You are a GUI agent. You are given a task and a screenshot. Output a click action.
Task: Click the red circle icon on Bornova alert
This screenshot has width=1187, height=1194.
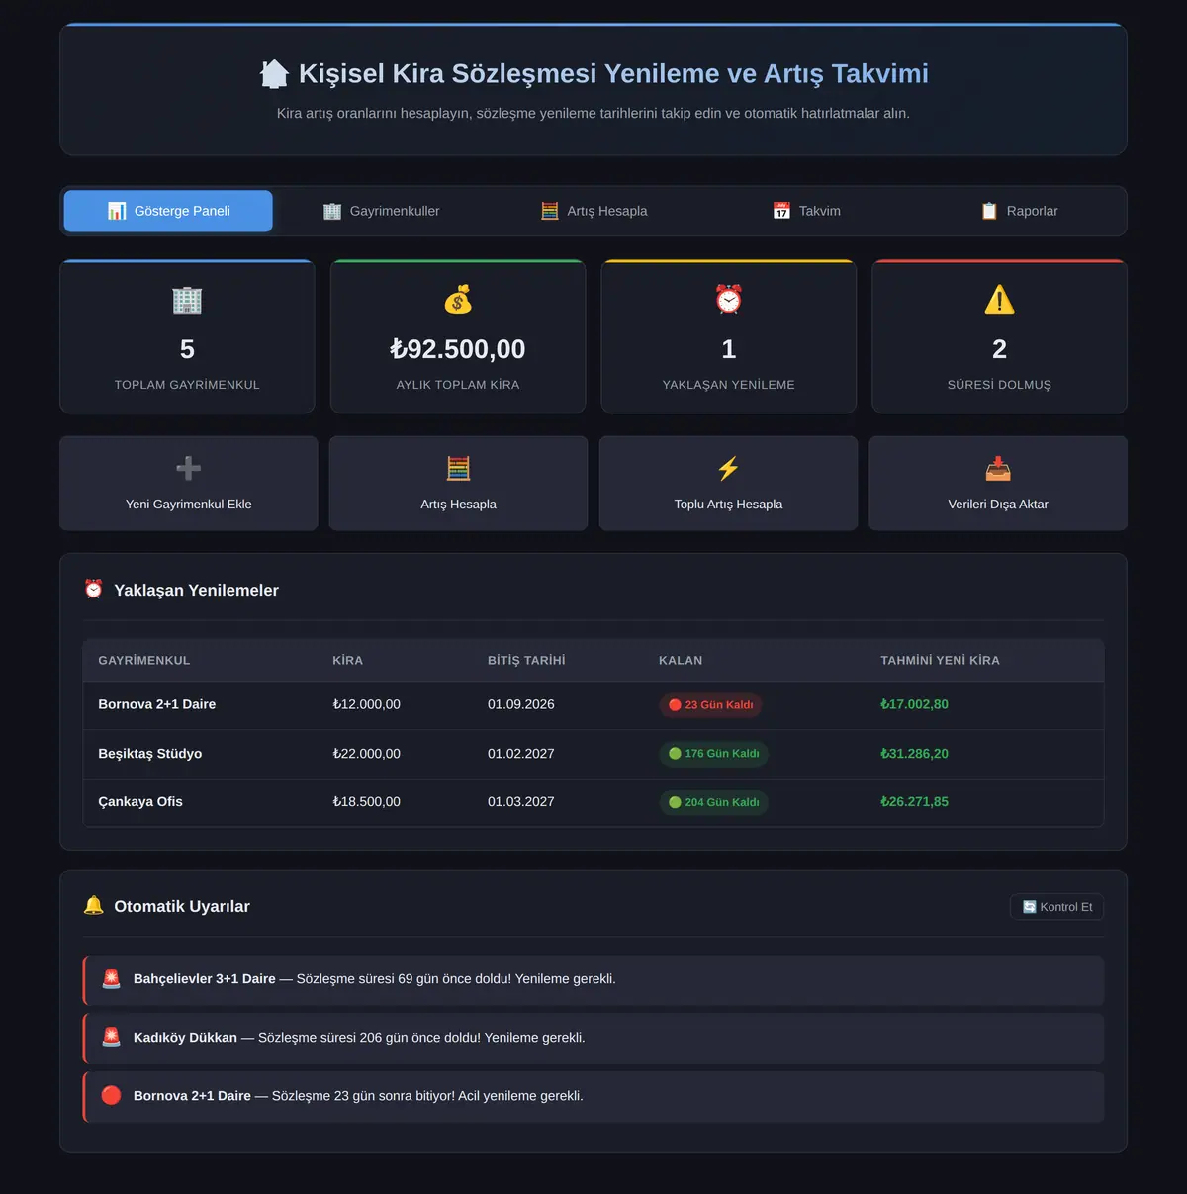[112, 1096]
